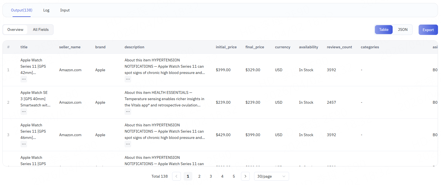
Task: Expand title ellipsis for Series 11 42mm row
Action: tap(24, 79)
